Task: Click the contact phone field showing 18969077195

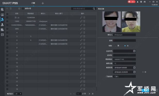Action: [x=124, y=59]
